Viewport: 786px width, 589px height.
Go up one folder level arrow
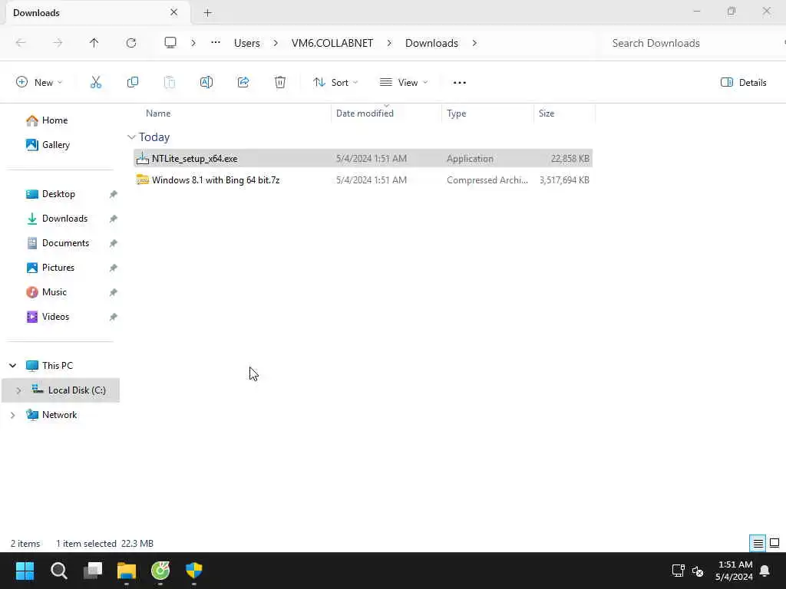(x=94, y=43)
